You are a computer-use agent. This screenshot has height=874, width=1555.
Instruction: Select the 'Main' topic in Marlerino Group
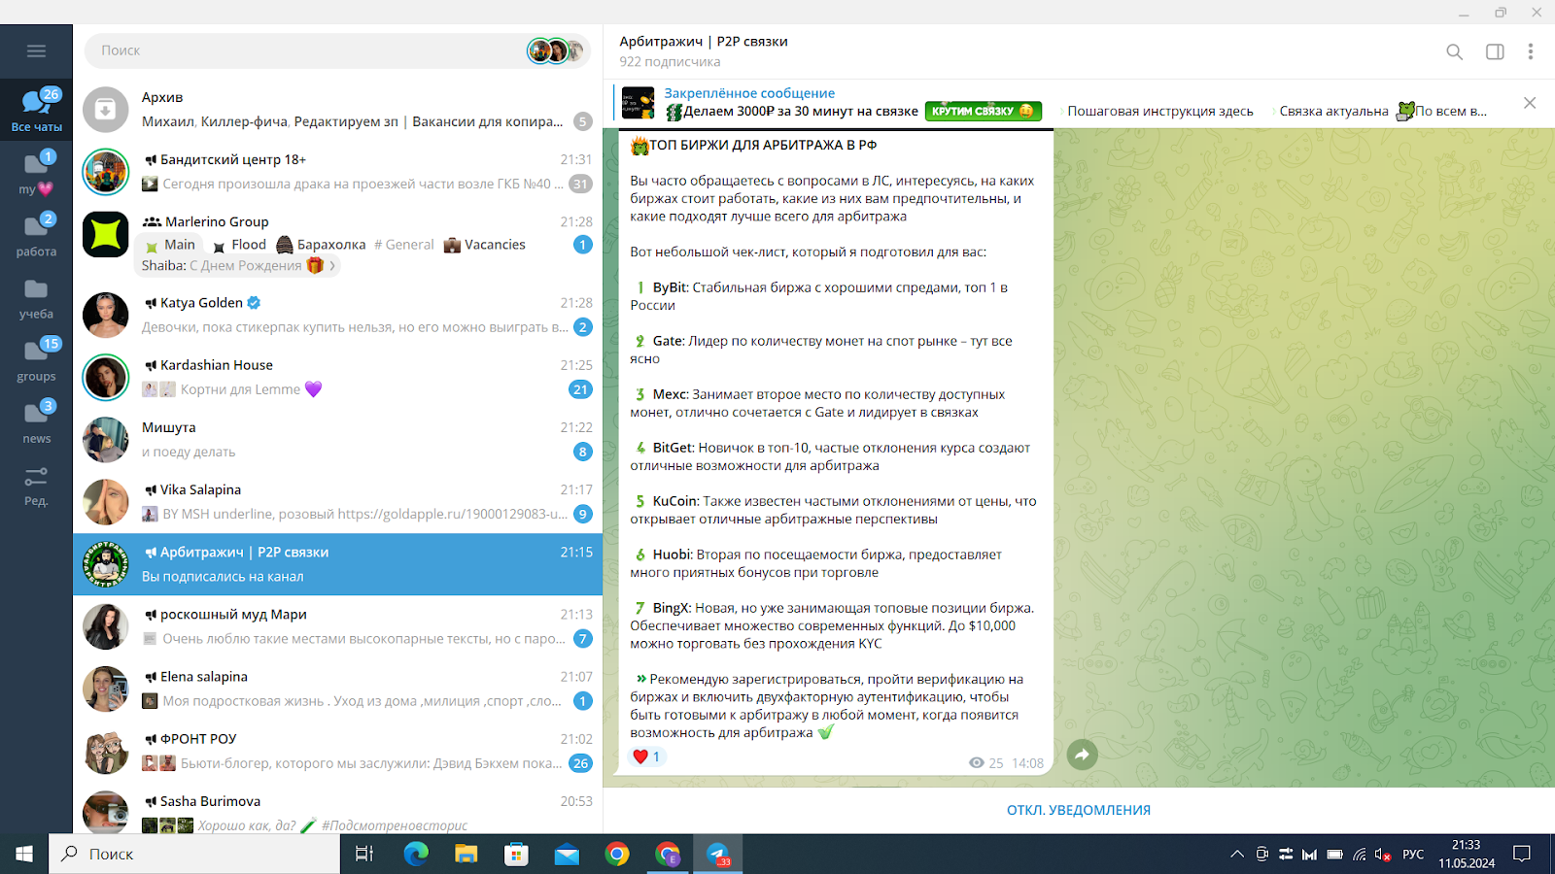tap(171, 245)
